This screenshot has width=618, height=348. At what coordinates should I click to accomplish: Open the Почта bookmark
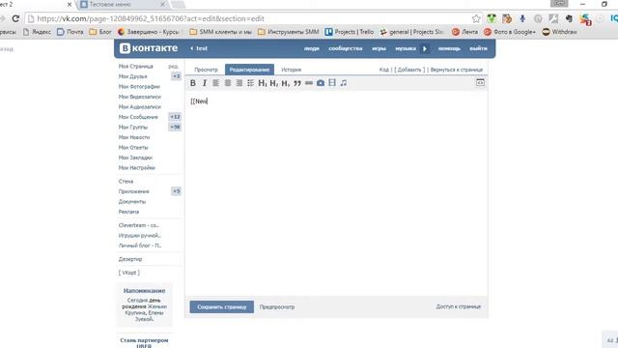70,32
